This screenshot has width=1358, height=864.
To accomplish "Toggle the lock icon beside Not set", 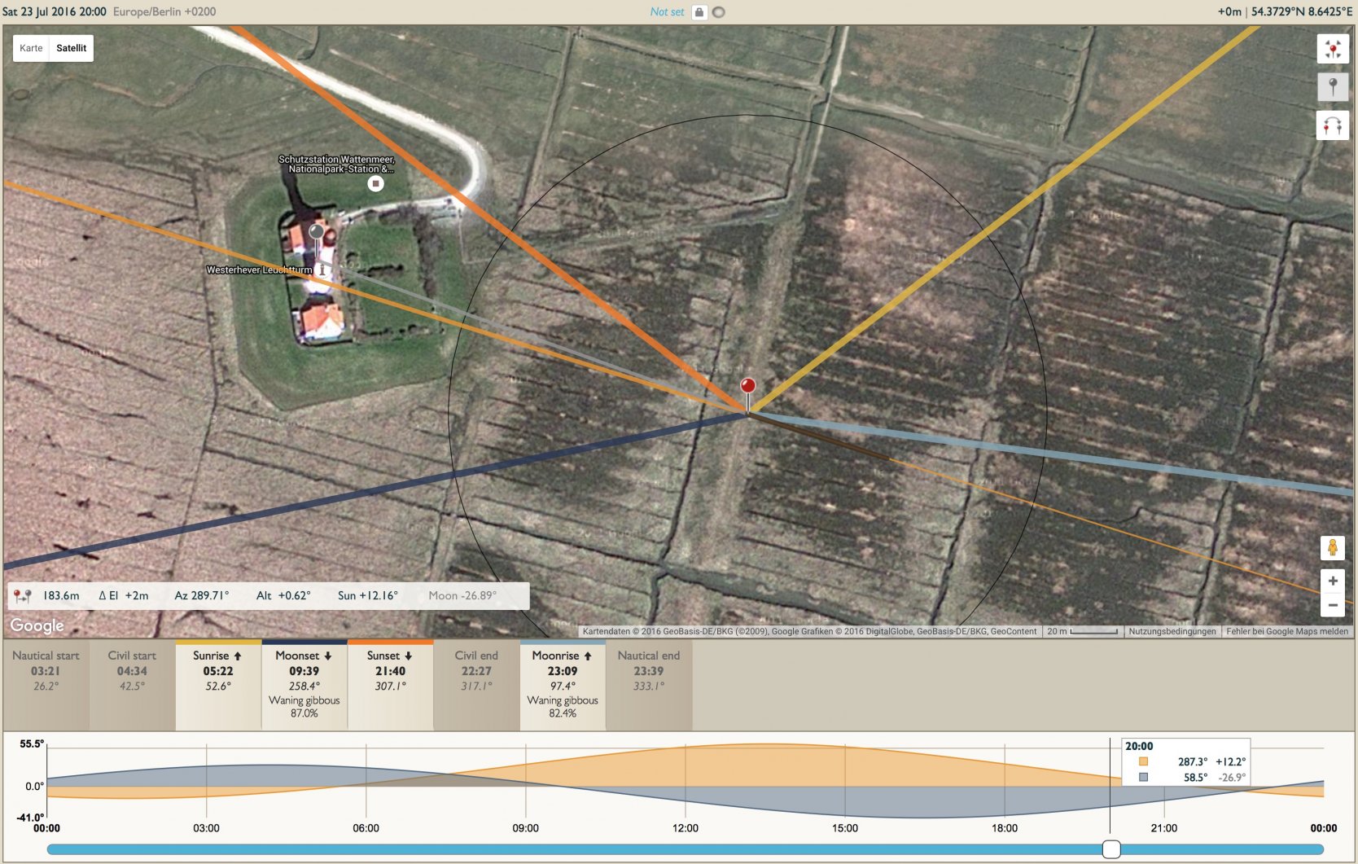I will (699, 12).
